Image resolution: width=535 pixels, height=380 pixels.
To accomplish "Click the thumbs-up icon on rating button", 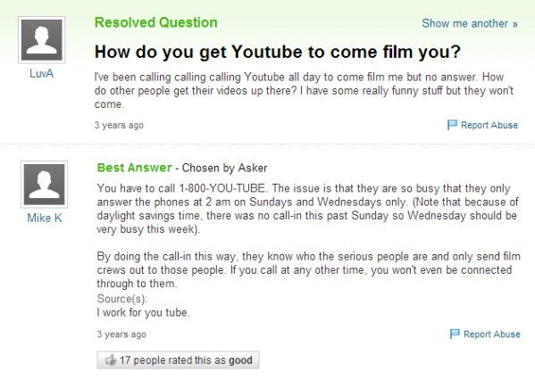I will pos(111,359).
